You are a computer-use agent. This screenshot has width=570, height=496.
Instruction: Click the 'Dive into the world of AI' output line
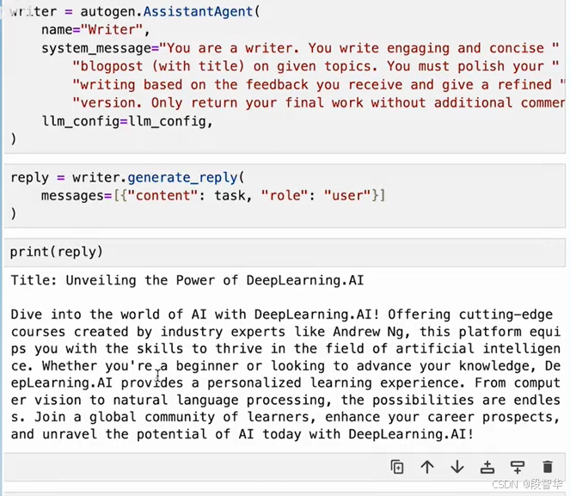(x=282, y=315)
